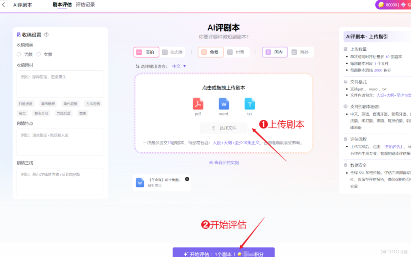Switch the pricing option to 付费
Image resolution: width=411 pixels, height=257 pixels.
pyautogui.click(x=237, y=52)
